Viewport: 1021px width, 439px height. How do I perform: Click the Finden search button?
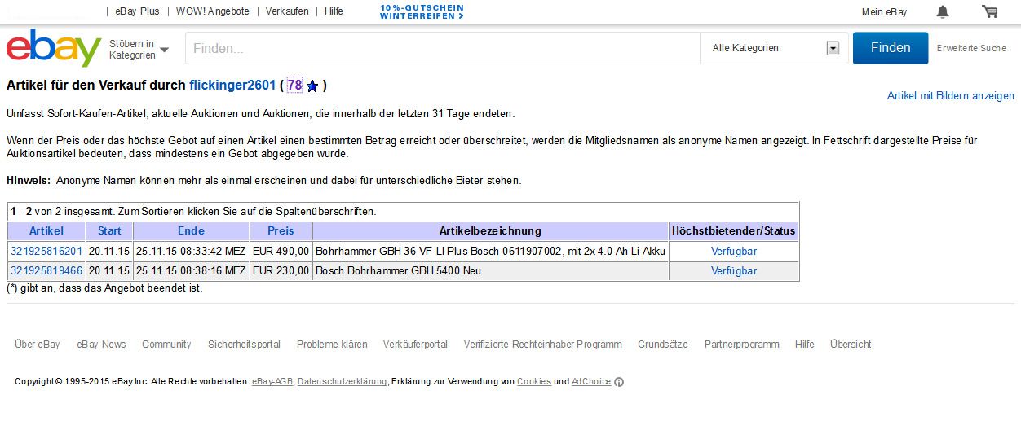pos(891,48)
